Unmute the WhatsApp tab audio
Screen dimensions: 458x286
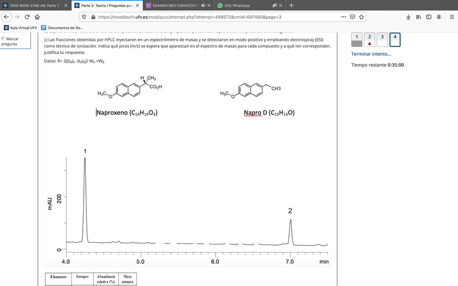[x=275, y=5]
